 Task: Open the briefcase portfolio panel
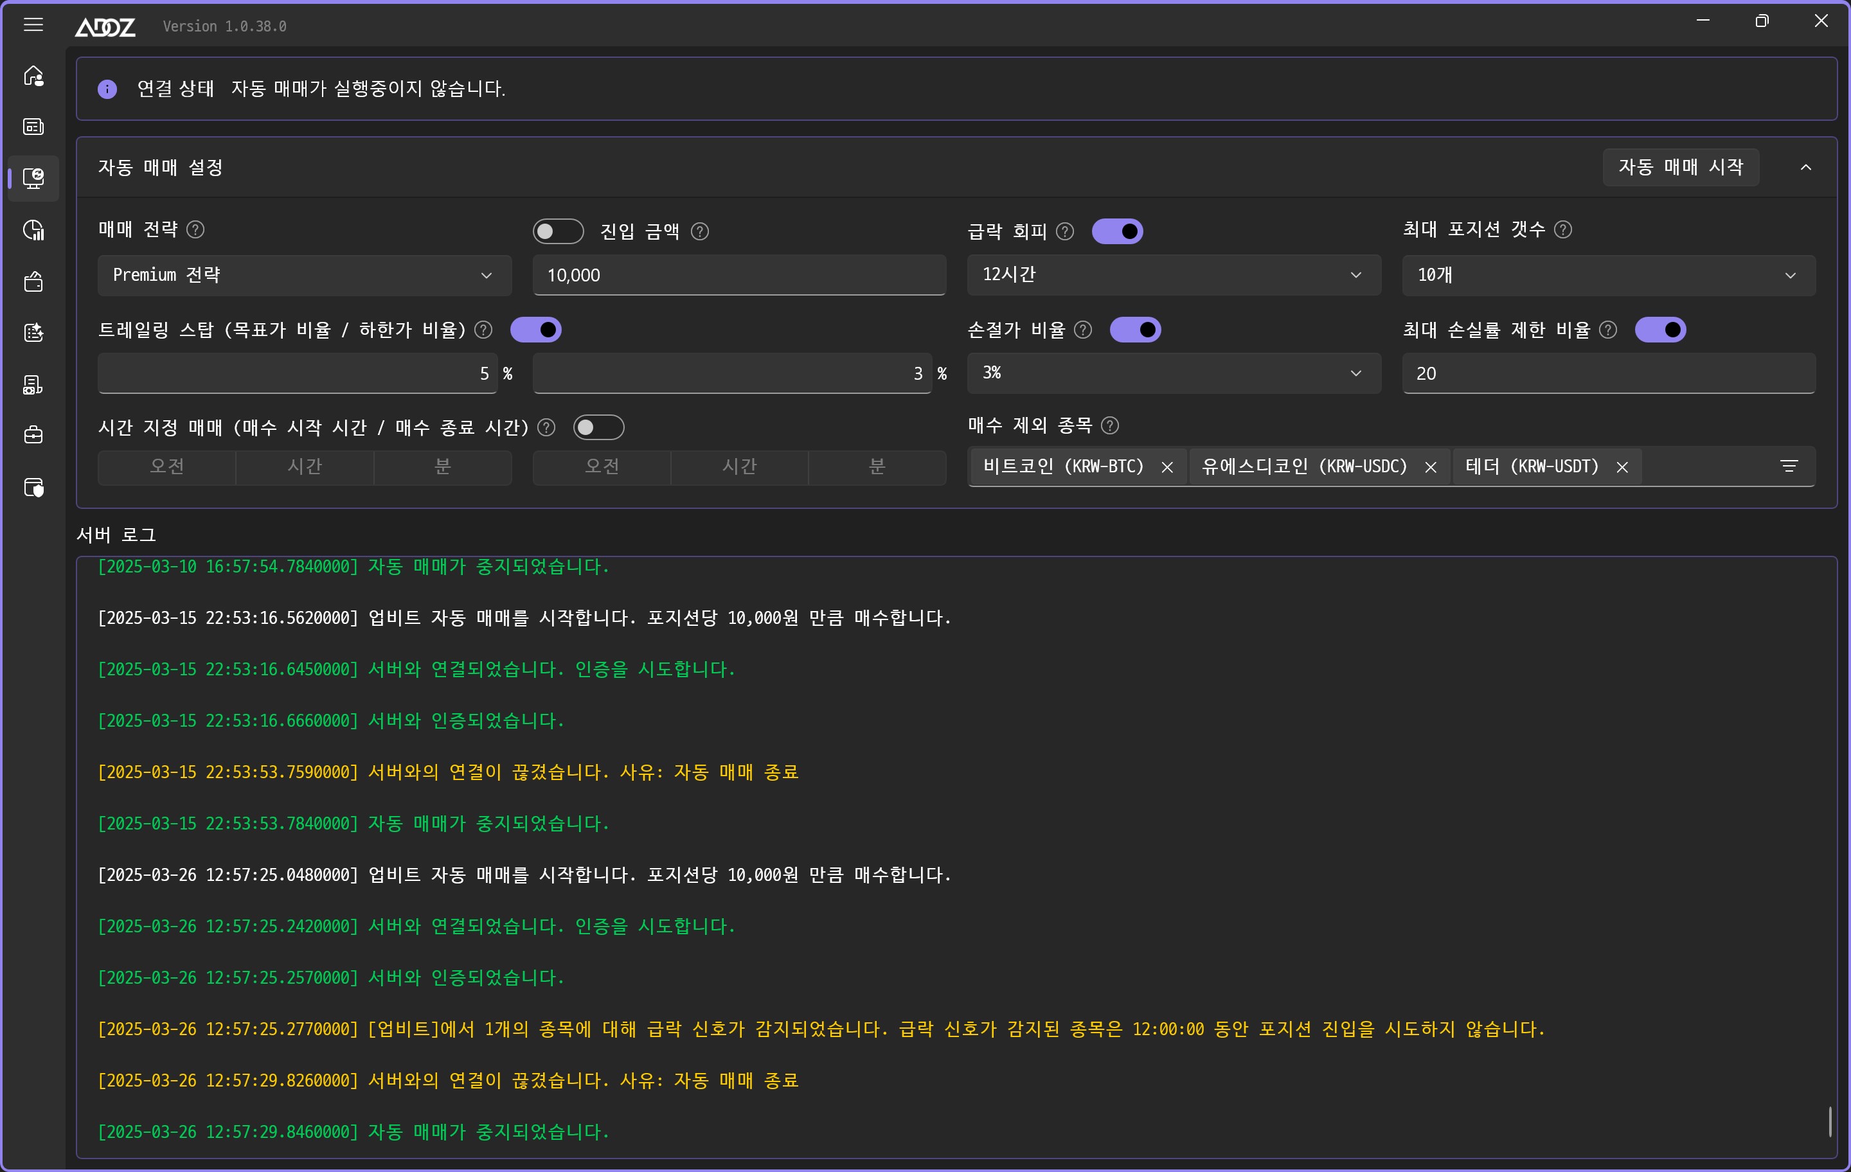pos(34,434)
